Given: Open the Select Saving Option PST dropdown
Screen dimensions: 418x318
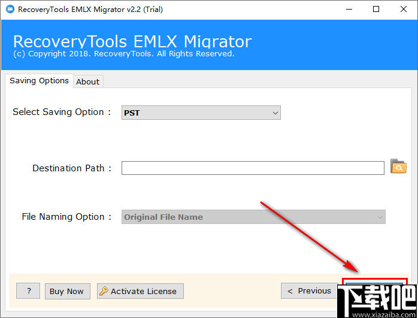Looking at the screenshot, I should pyautogui.click(x=201, y=113).
